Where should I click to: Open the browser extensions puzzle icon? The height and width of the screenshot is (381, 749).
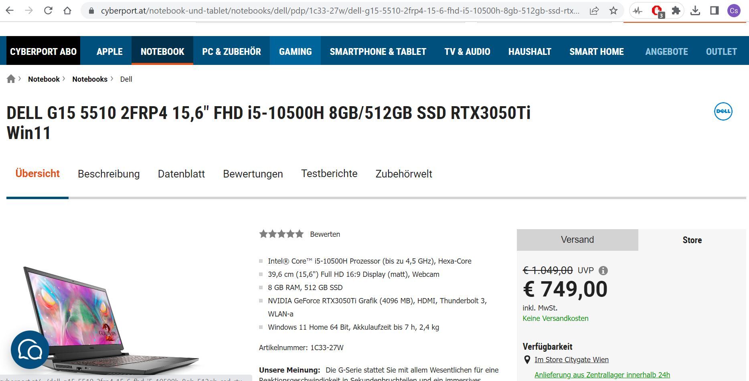[x=676, y=11]
